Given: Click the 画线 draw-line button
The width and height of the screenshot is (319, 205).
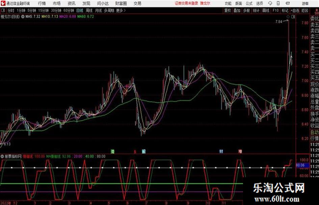Looking at the screenshot, I should coord(266,10).
